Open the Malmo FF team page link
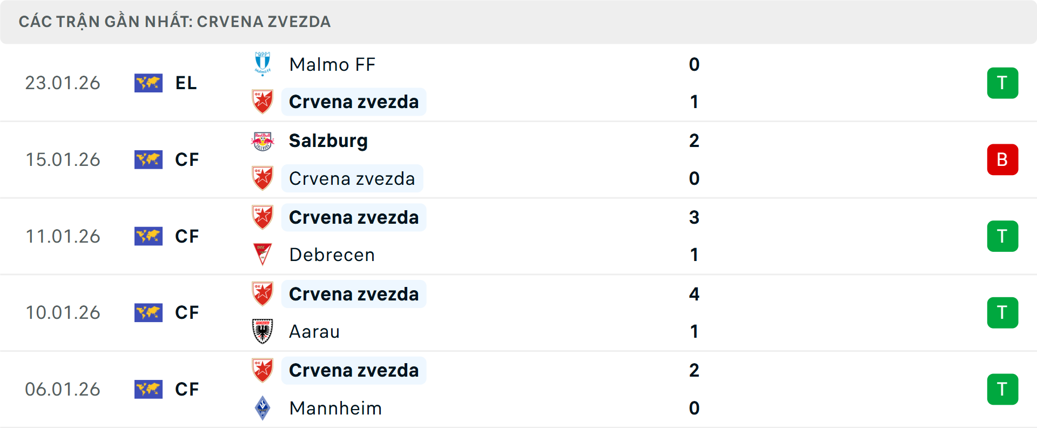 click(332, 64)
